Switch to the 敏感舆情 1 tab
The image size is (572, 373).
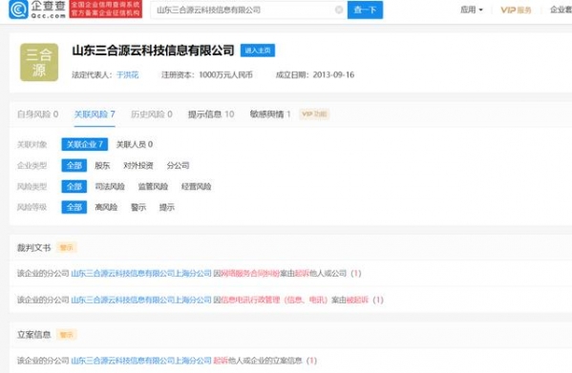coord(270,114)
